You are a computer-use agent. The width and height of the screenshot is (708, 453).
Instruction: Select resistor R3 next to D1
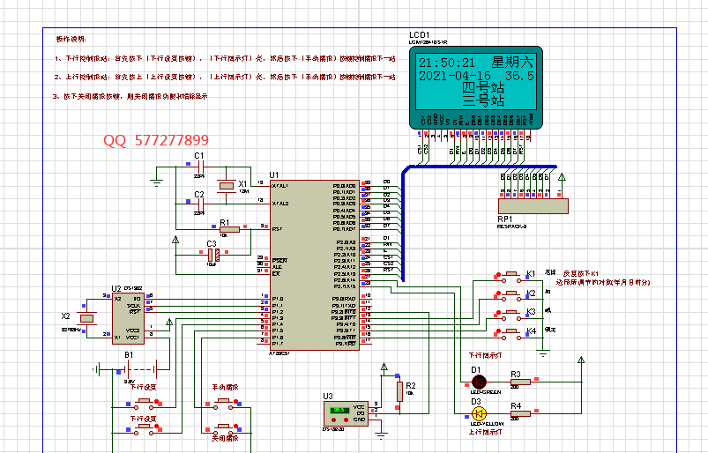pyautogui.click(x=520, y=382)
